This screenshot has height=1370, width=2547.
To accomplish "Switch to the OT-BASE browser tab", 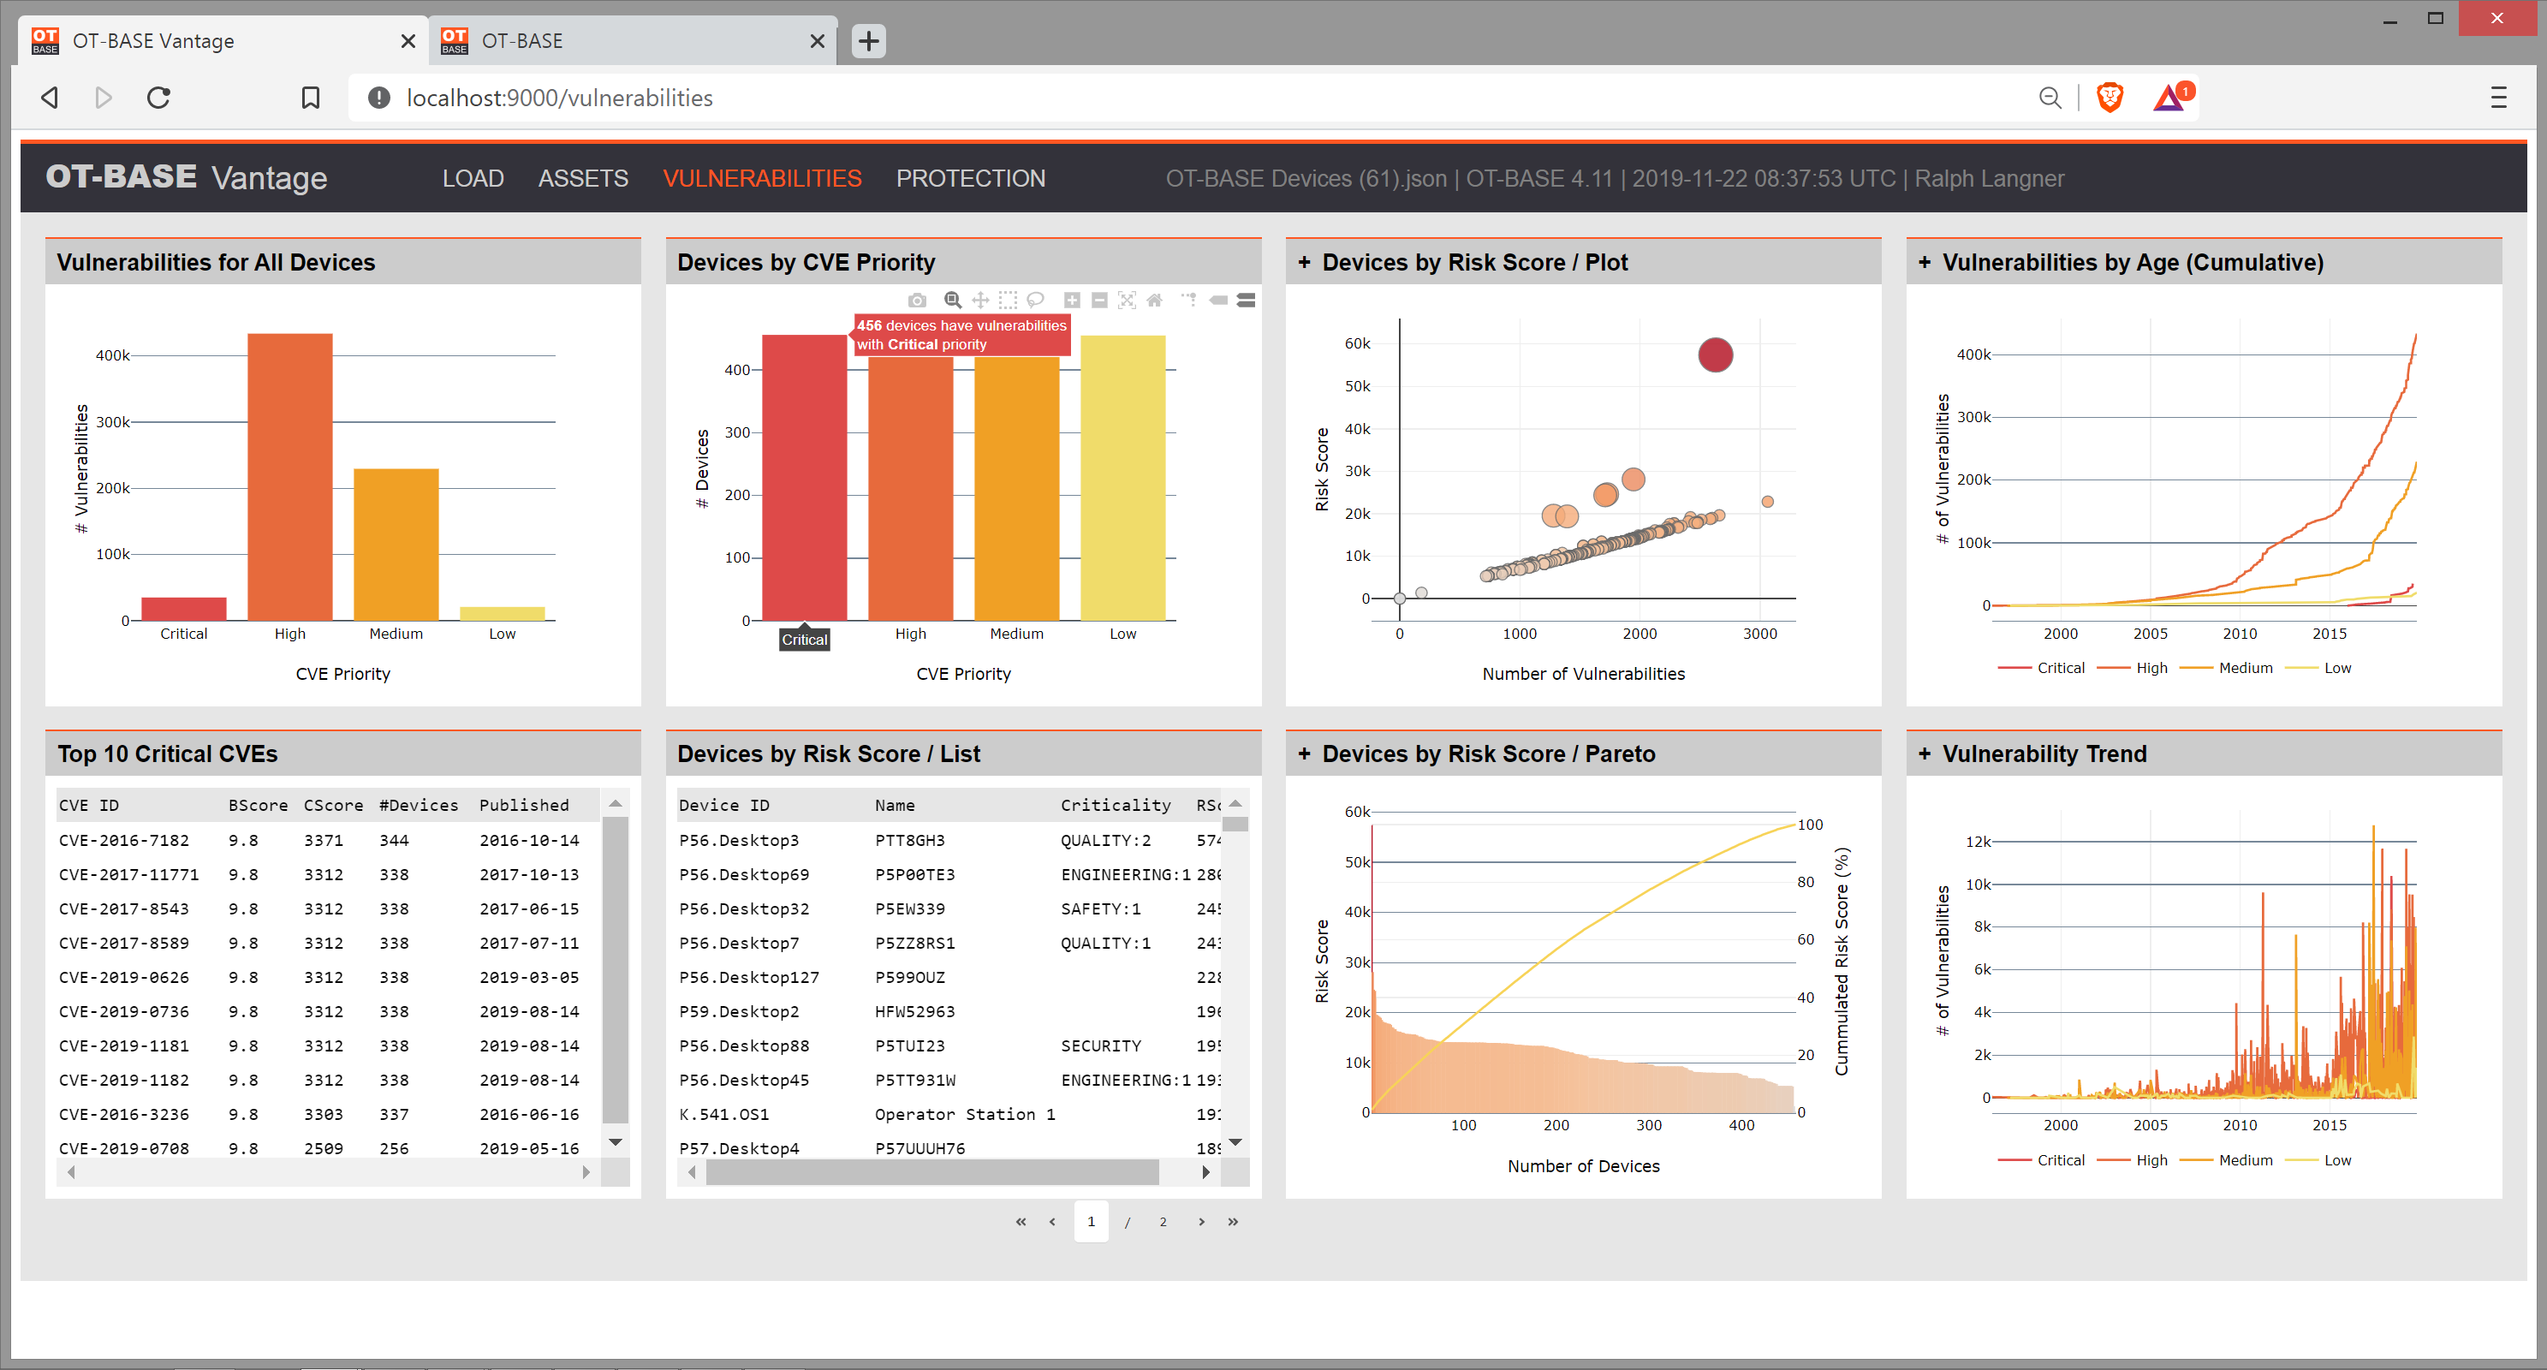I will pos(633,40).
